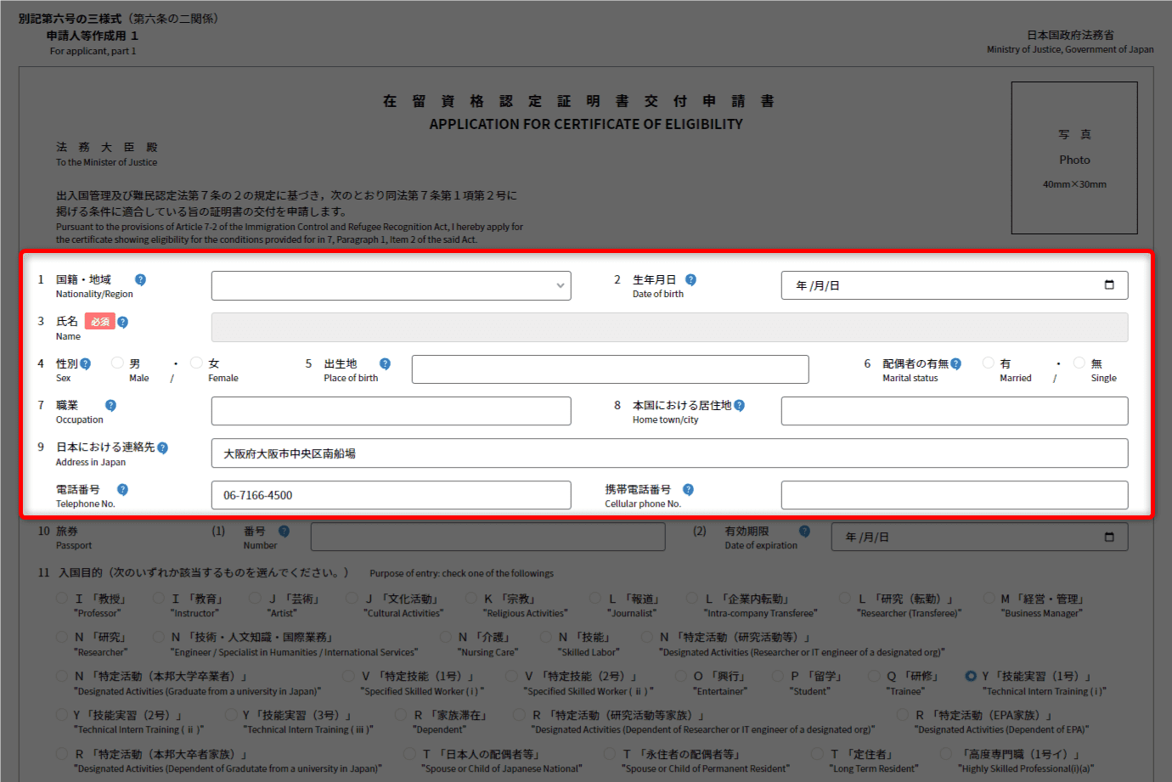Select Female sex radio button

pyautogui.click(x=196, y=363)
